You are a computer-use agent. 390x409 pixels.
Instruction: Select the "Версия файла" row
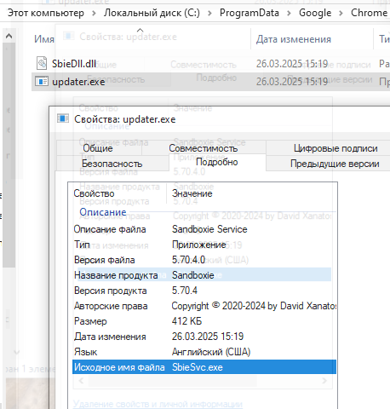pos(204,260)
